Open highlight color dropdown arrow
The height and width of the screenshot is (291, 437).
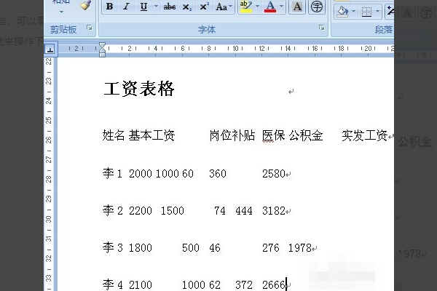click(257, 7)
